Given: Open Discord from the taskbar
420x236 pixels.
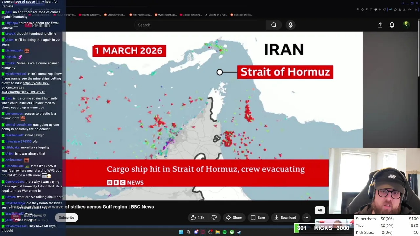Looking at the screenshot, I should (x=196, y=232).
